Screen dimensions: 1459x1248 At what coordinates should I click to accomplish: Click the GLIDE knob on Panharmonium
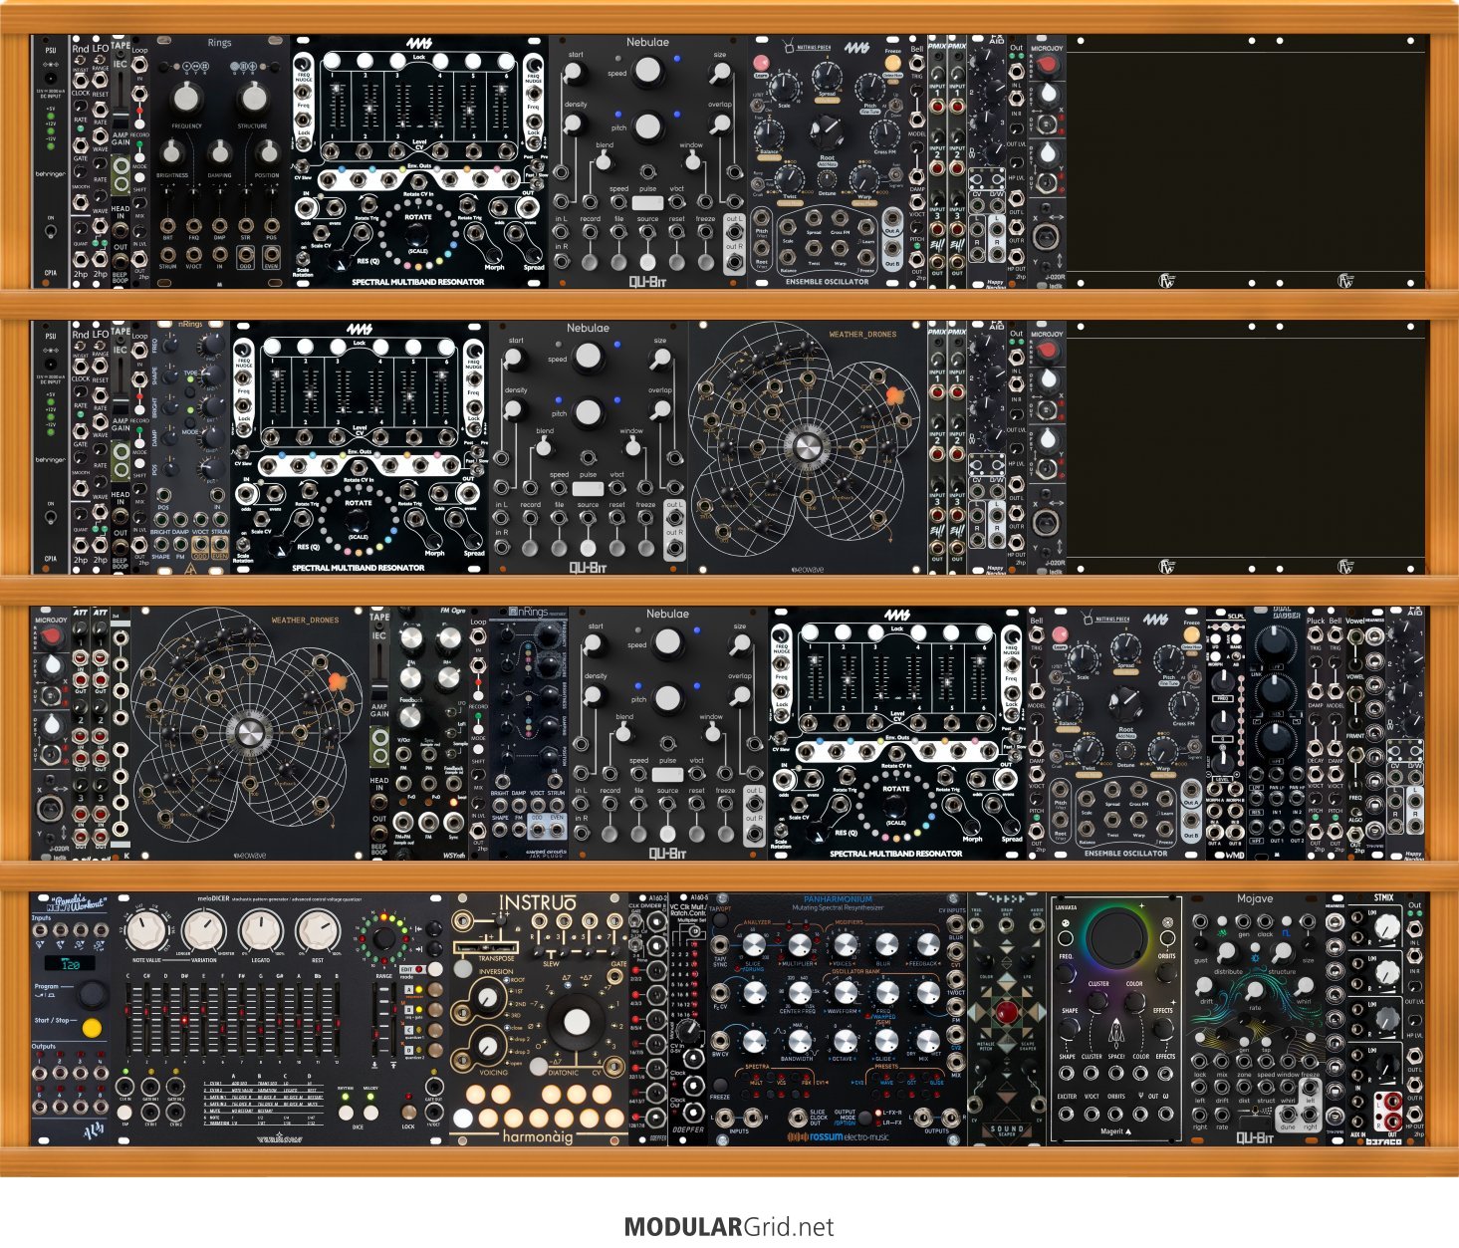click(x=885, y=1041)
